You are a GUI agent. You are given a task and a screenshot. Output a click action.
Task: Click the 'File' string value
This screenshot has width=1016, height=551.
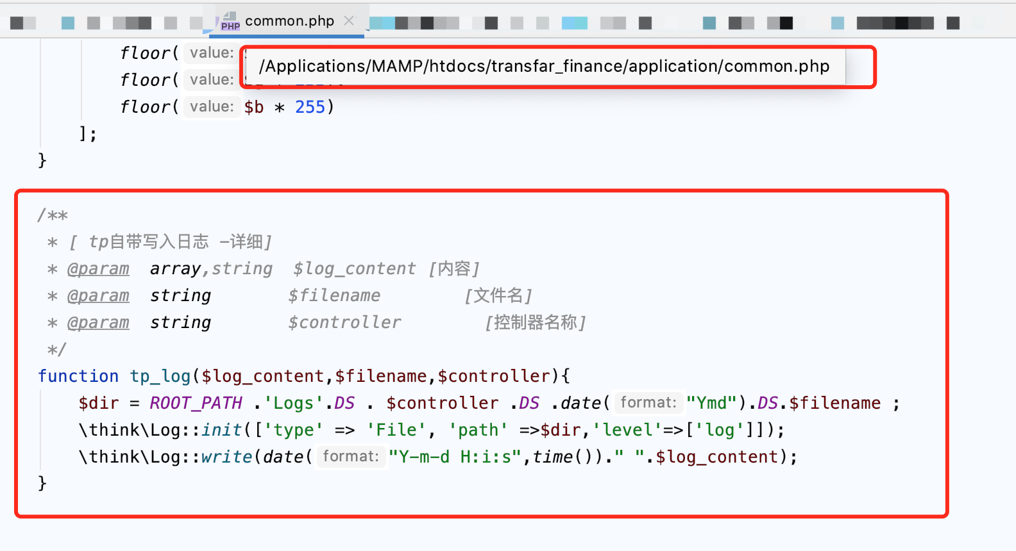tap(396, 430)
